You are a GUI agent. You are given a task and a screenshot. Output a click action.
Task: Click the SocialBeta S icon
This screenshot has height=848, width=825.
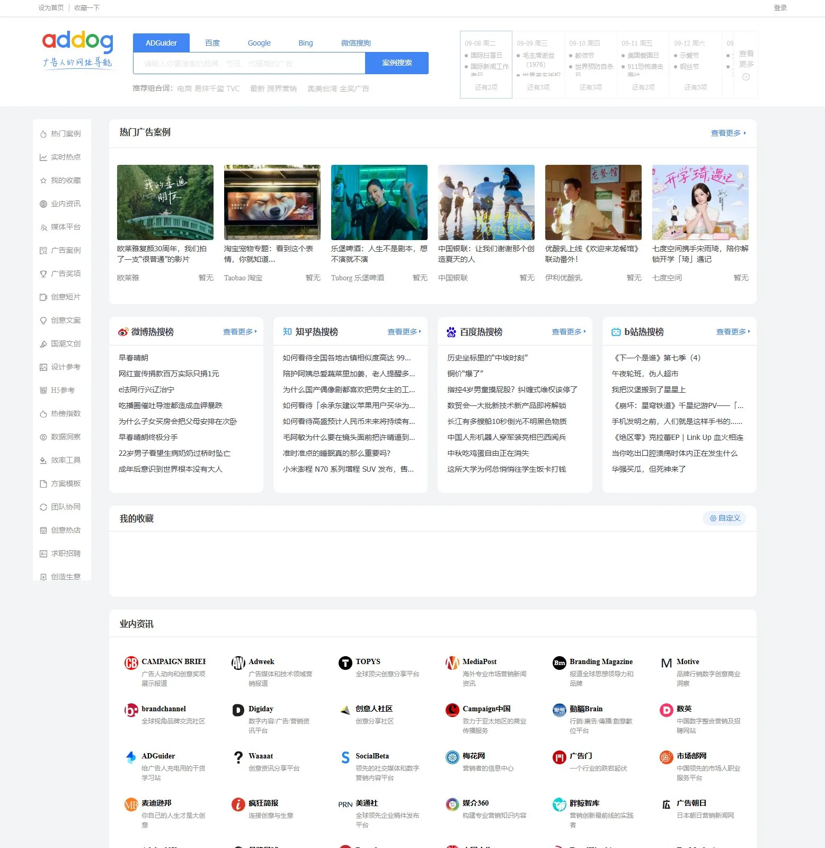[345, 757]
